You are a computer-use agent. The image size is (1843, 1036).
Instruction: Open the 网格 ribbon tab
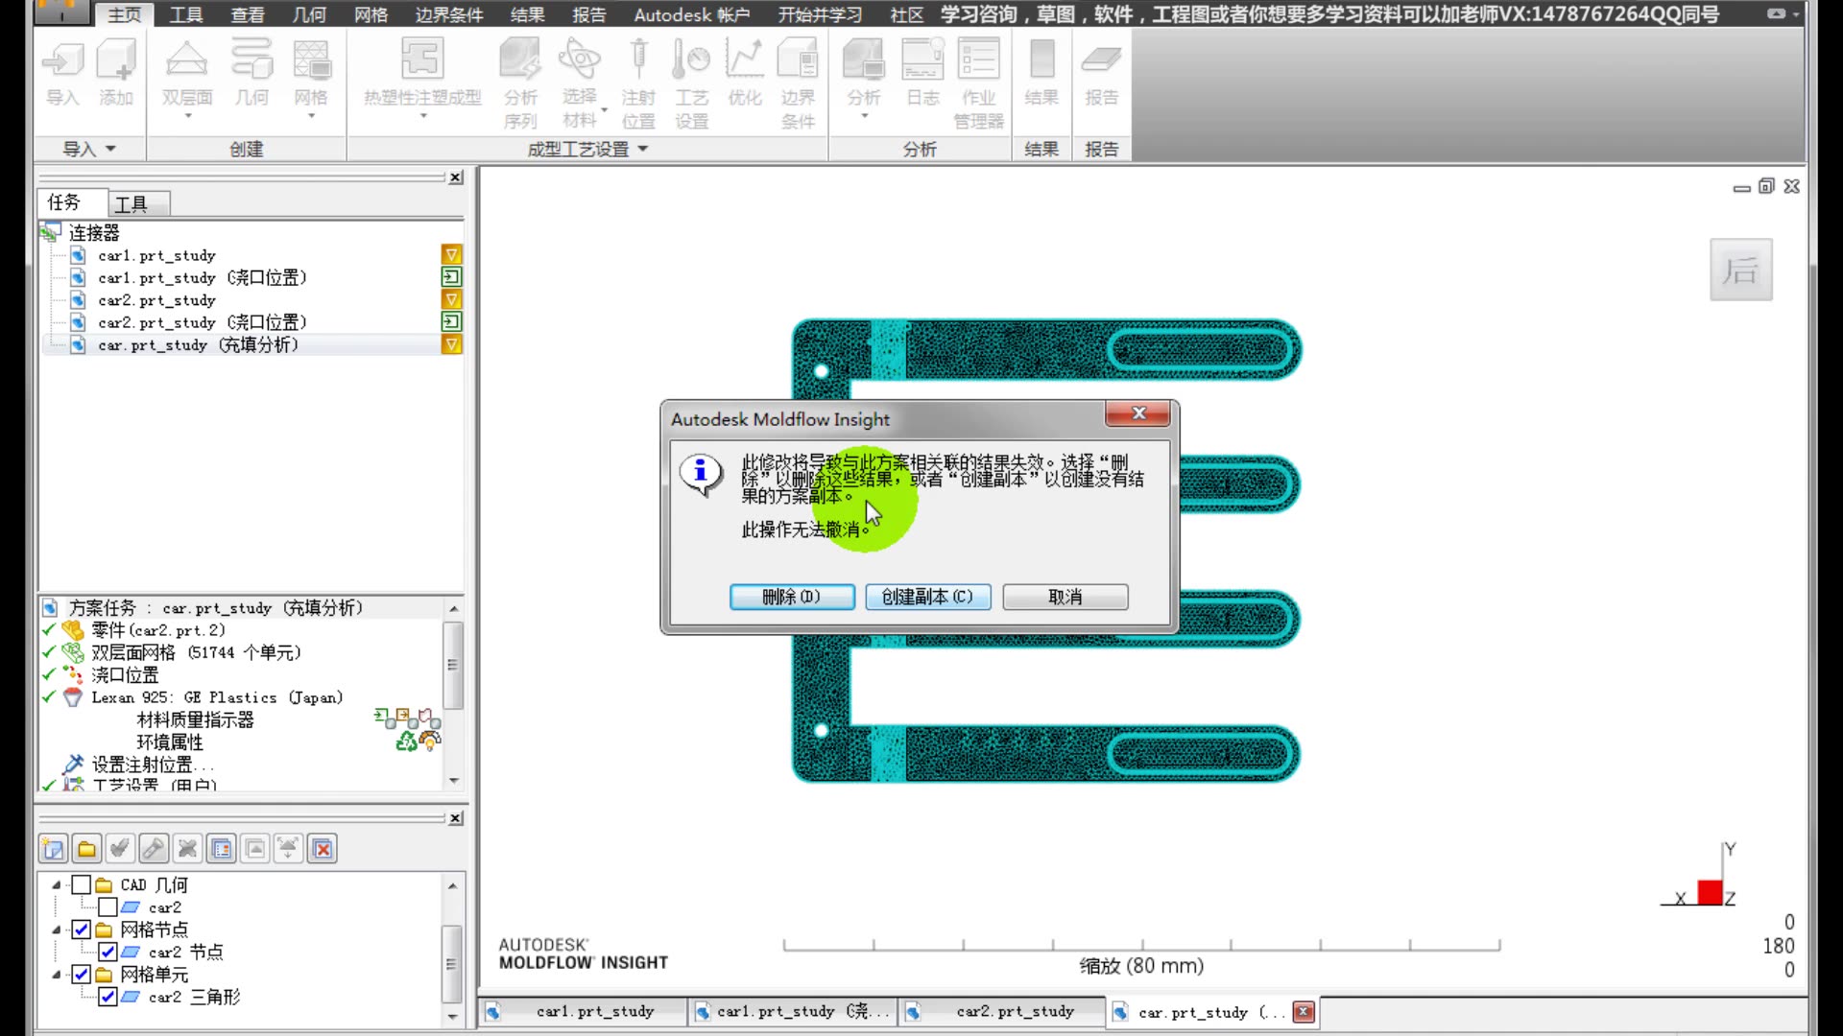371,14
